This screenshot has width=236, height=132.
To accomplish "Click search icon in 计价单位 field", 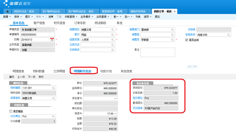I will (53, 117).
